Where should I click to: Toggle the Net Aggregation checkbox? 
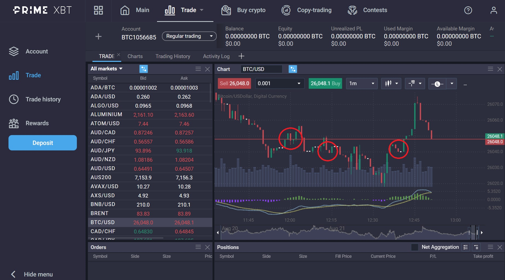[x=415, y=247]
